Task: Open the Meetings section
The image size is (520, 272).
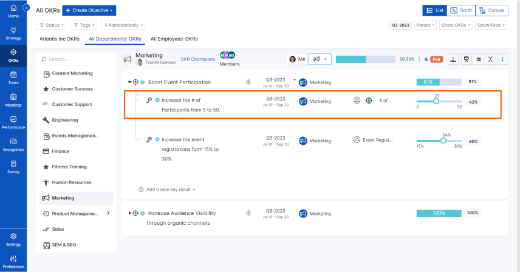Action: pyautogui.click(x=13, y=101)
